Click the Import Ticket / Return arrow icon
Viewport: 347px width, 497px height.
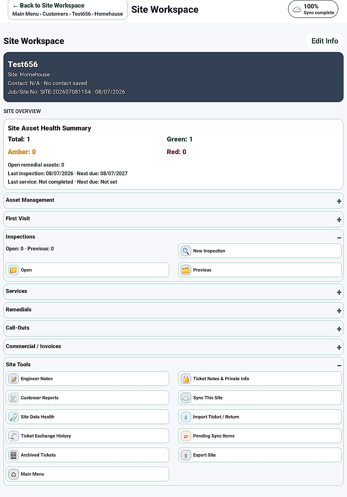[x=186, y=417]
